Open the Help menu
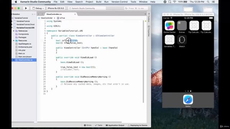This screenshot has width=230, height=129. tap(153, 2)
